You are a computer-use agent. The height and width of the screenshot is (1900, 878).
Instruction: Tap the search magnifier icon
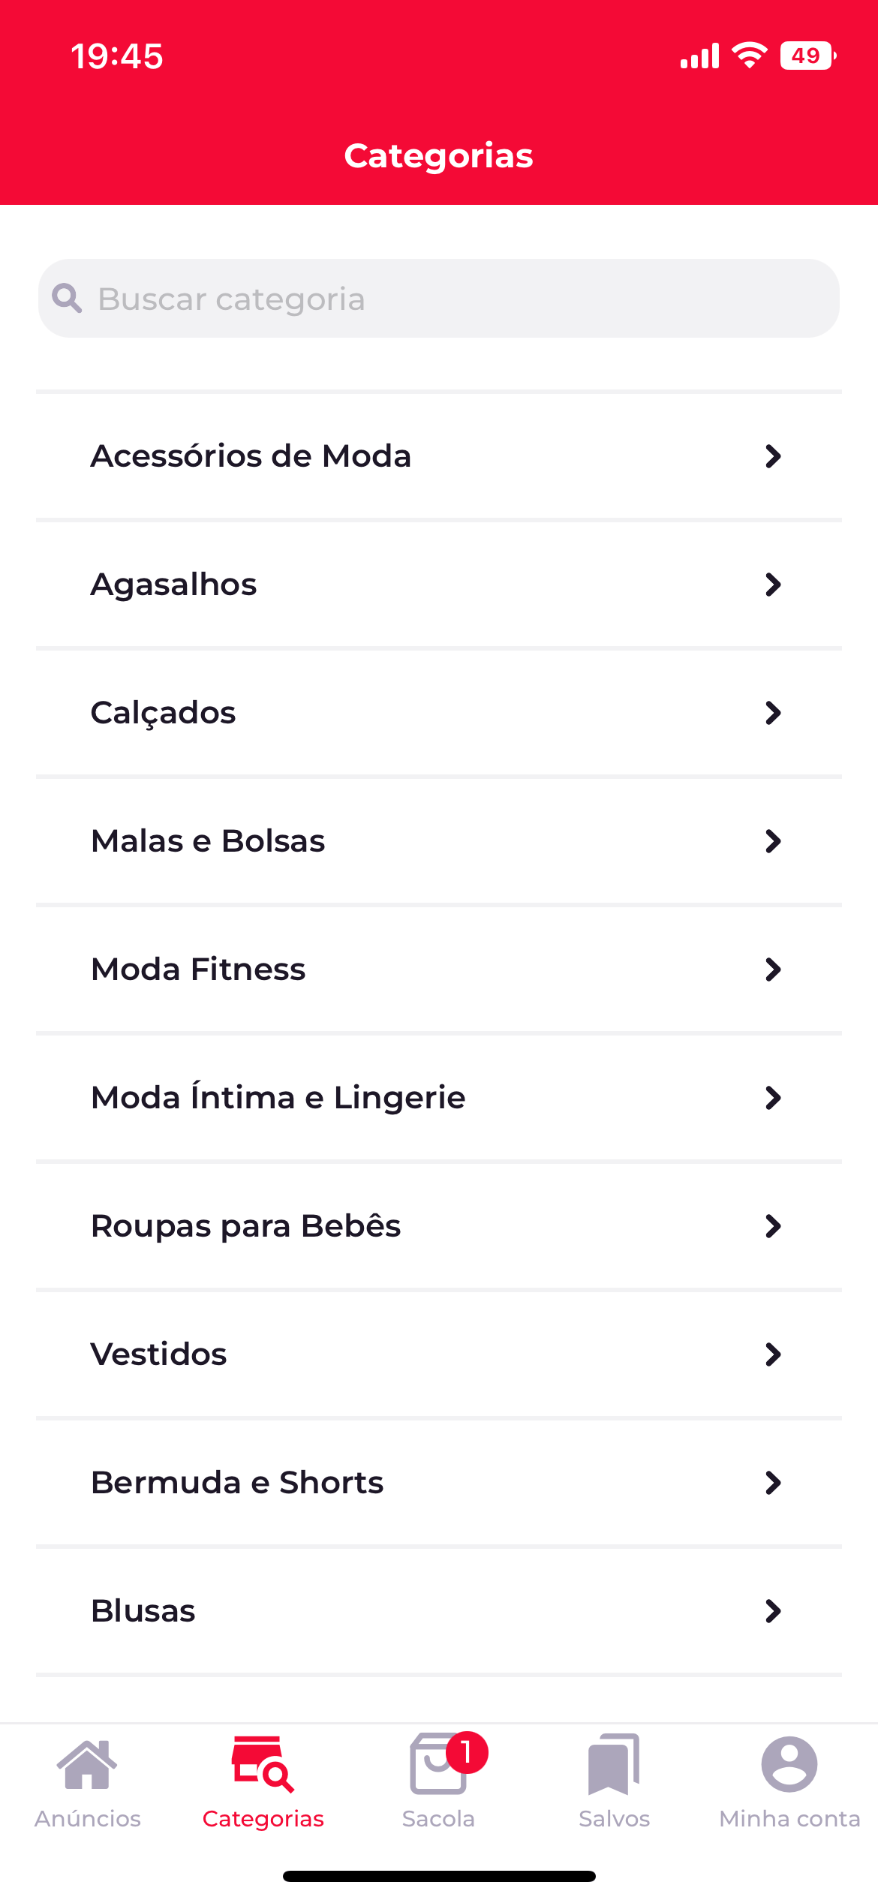[x=67, y=298]
